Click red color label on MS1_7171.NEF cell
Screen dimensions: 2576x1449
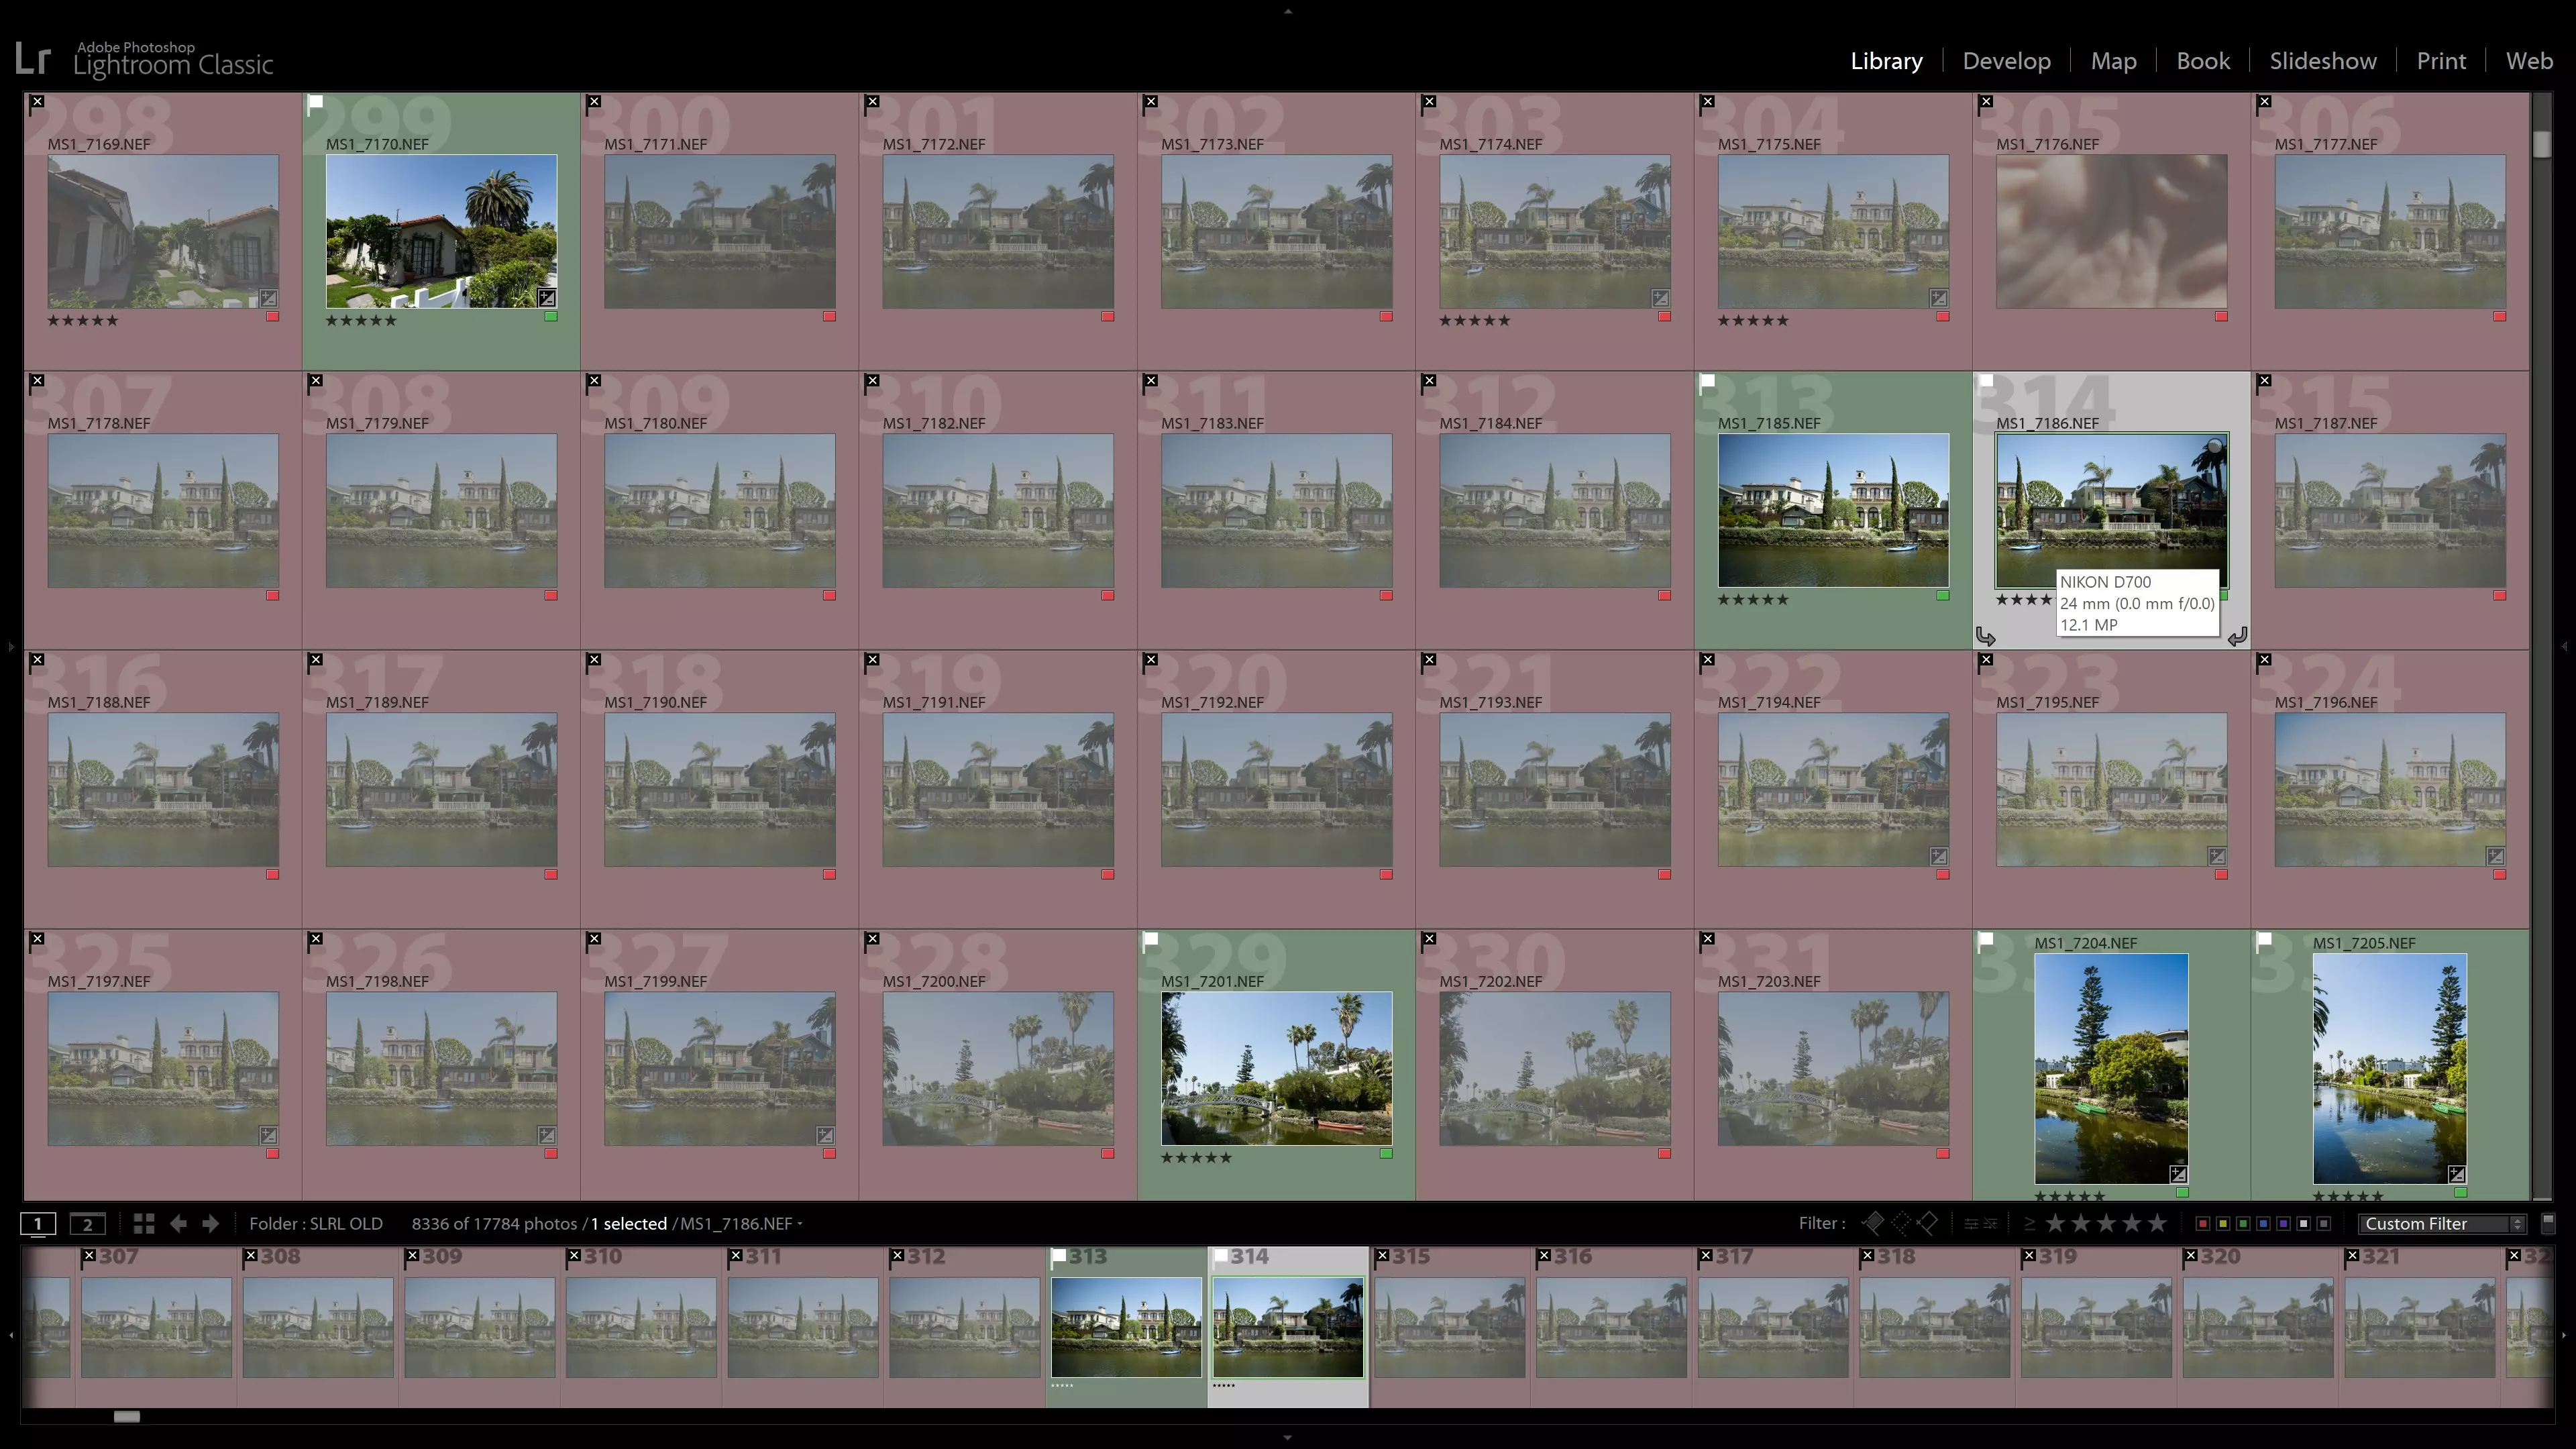click(x=829, y=317)
